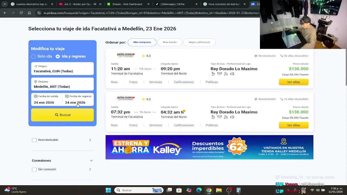347x195 pixels.
Task: Open Servicios for 07:32 pm trip
Action: [x=156, y=125]
